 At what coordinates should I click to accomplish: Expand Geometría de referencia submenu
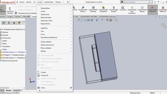[55, 37]
